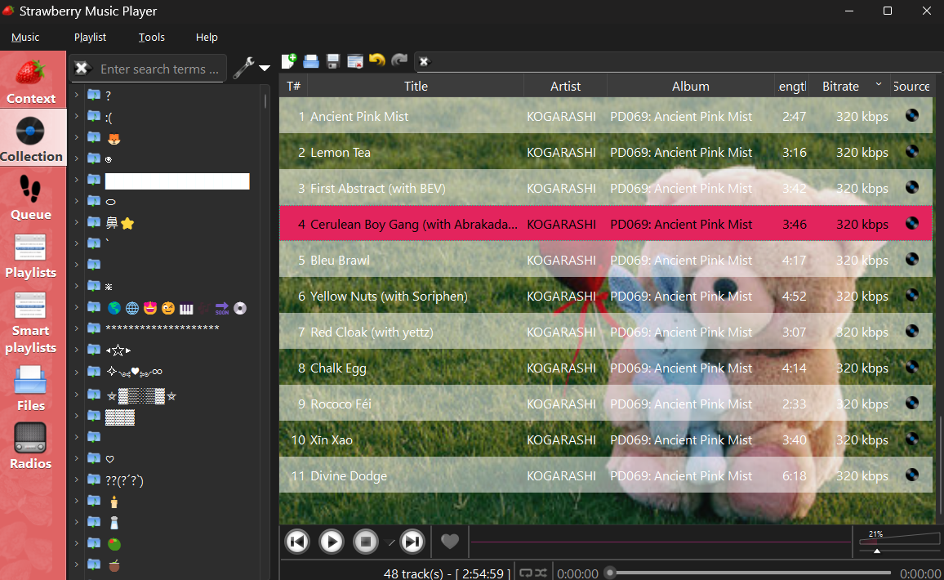Load a playlist with the blue open icon
This screenshot has width=944, height=580.
click(x=310, y=60)
